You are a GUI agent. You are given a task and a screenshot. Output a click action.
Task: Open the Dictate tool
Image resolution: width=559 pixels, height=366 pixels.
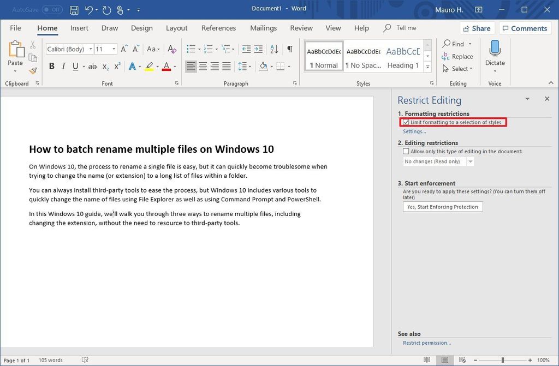495,53
